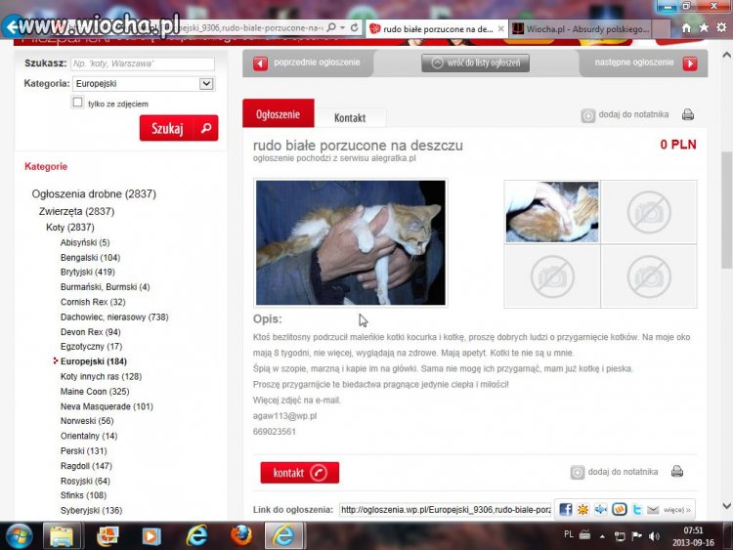Viewport: 733px width, 550px height.
Task: Click the orange Wykop share icon
Action: coord(620,509)
